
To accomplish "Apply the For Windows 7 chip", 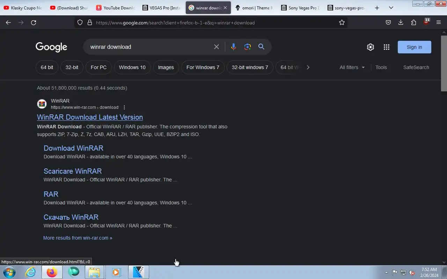I will (x=203, y=67).
